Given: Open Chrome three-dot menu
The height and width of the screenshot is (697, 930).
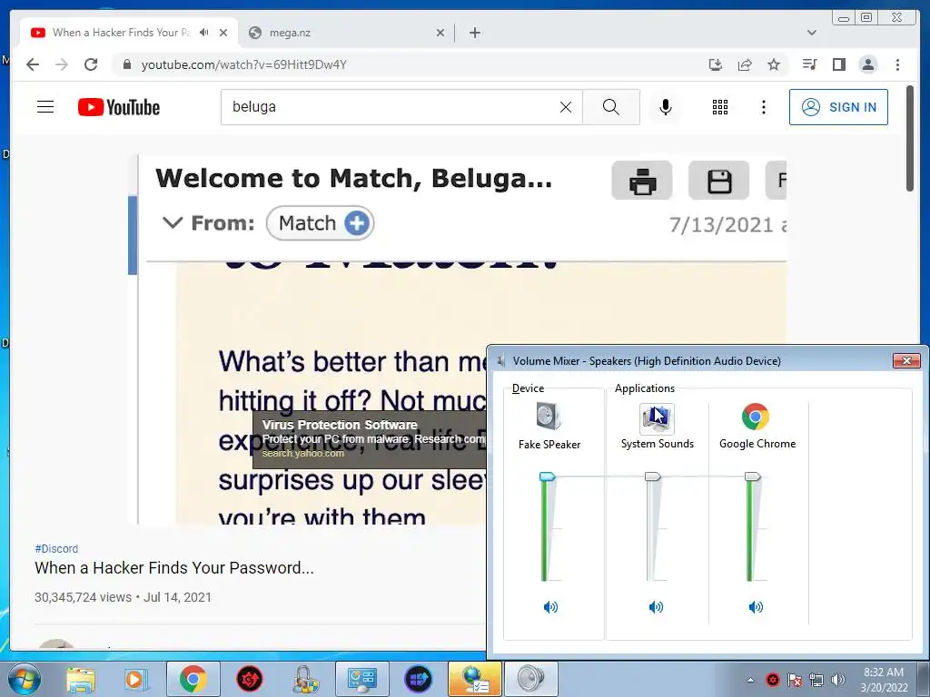Looking at the screenshot, I should pos(897,64).
